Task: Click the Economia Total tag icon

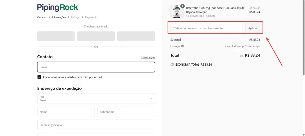Action: click(x=172, y=65)
